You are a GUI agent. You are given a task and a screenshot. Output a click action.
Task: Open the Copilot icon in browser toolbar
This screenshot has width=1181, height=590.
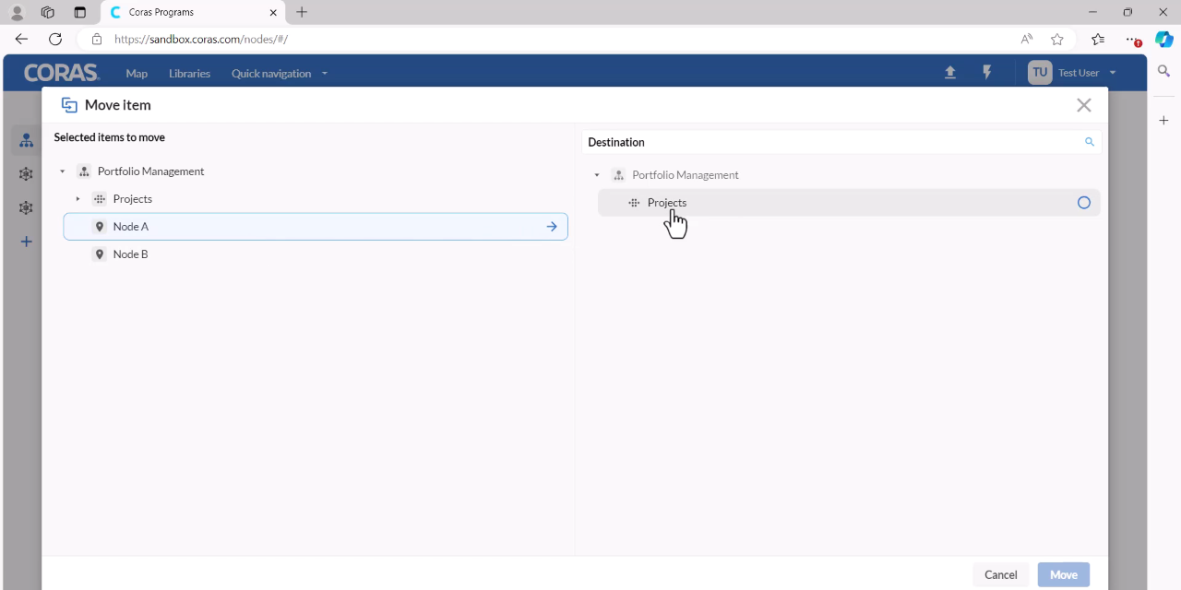tap(1163, 39)
